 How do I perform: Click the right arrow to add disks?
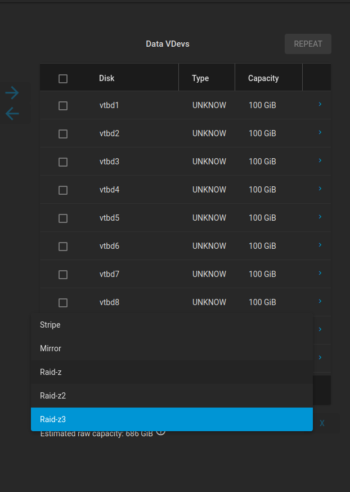pos(12,93)
